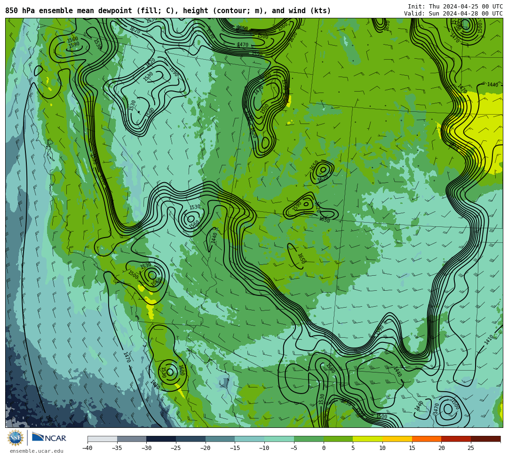
Task: Pick the amber 10 to 15 colorbar segment
Action: click(x=397, y=439)
